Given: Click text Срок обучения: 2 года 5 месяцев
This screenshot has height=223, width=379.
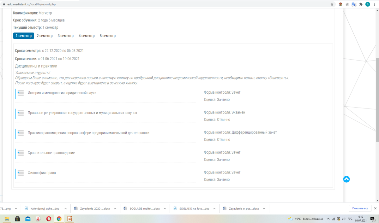Looking at the screenshot, I should click(39, 20).
